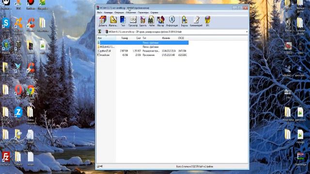Open the Favorites (Избранное) menu

coord(131,13)
